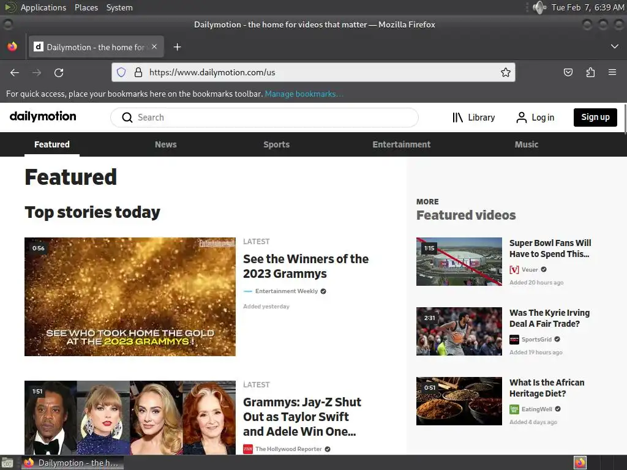The width and height of the screenshot is (627, 470).
Task: Click the golden Grammys video thumbnail
Action: point(130,297)
